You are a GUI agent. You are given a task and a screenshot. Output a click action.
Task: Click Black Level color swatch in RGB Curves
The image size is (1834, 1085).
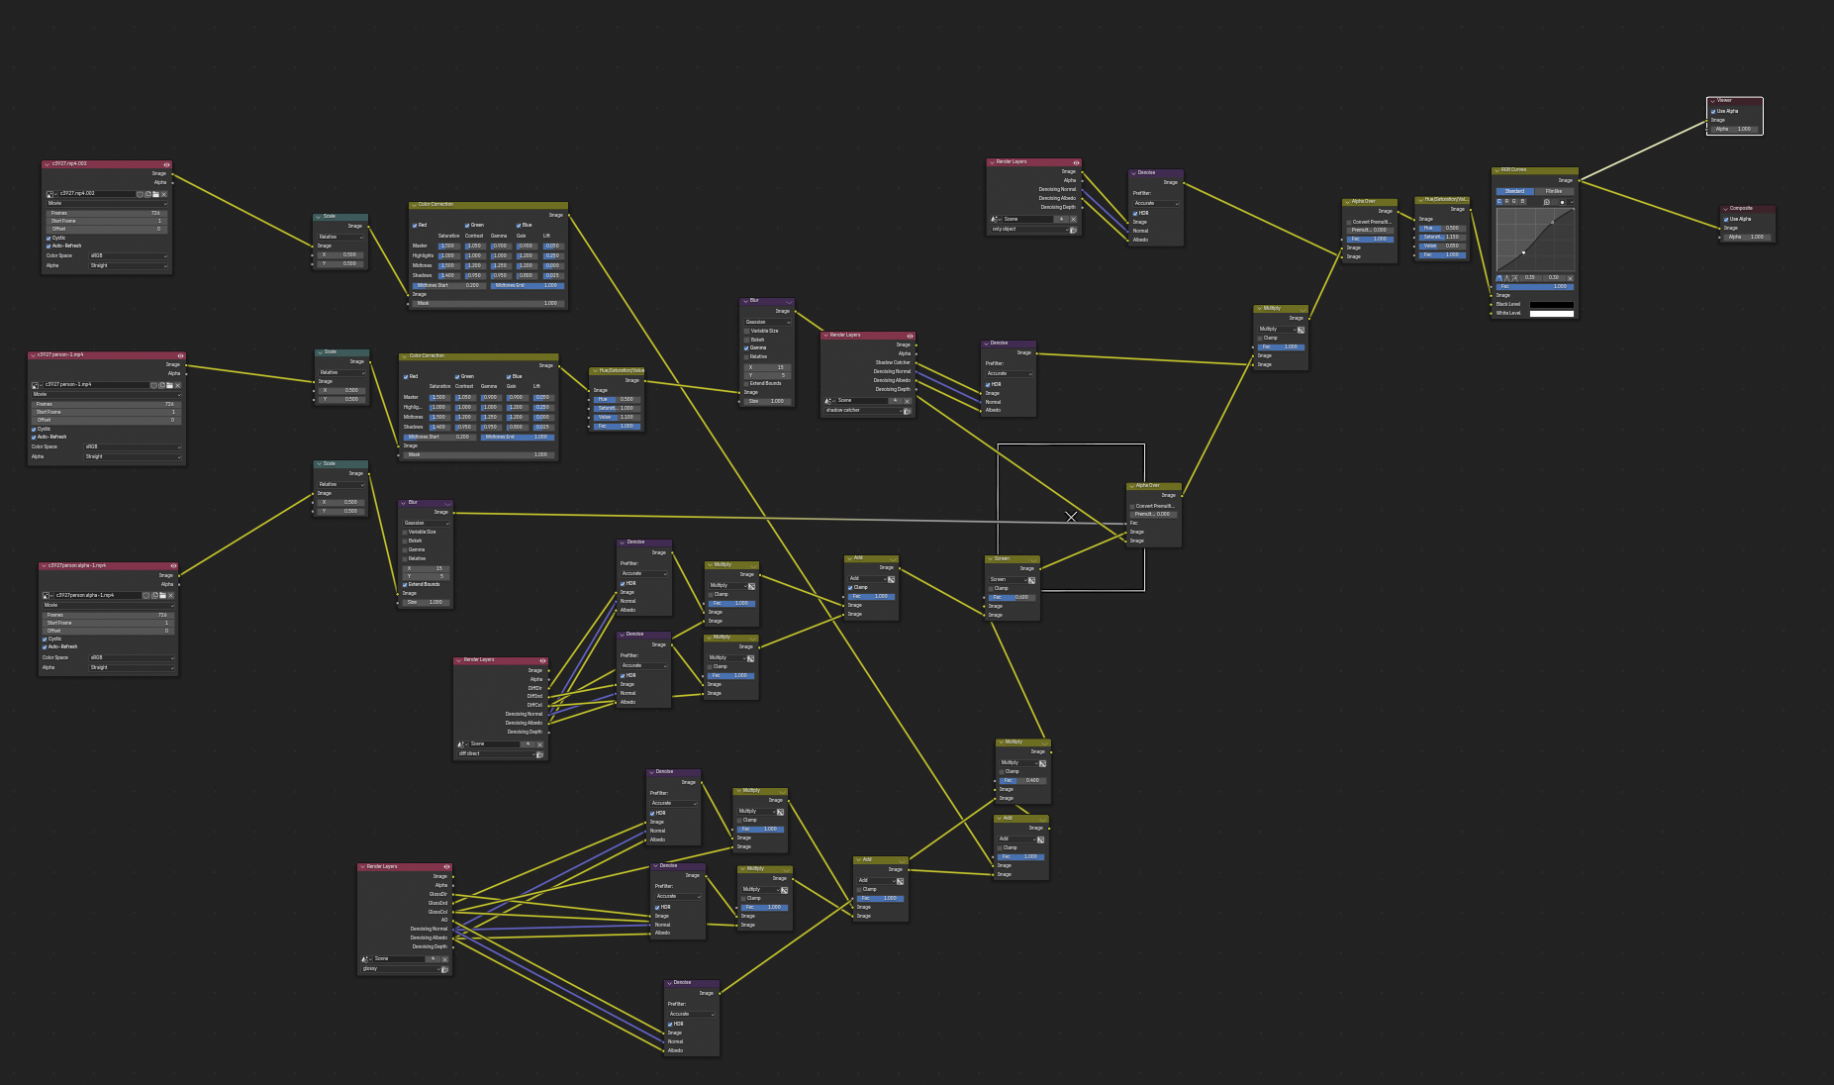[1552, 304]
